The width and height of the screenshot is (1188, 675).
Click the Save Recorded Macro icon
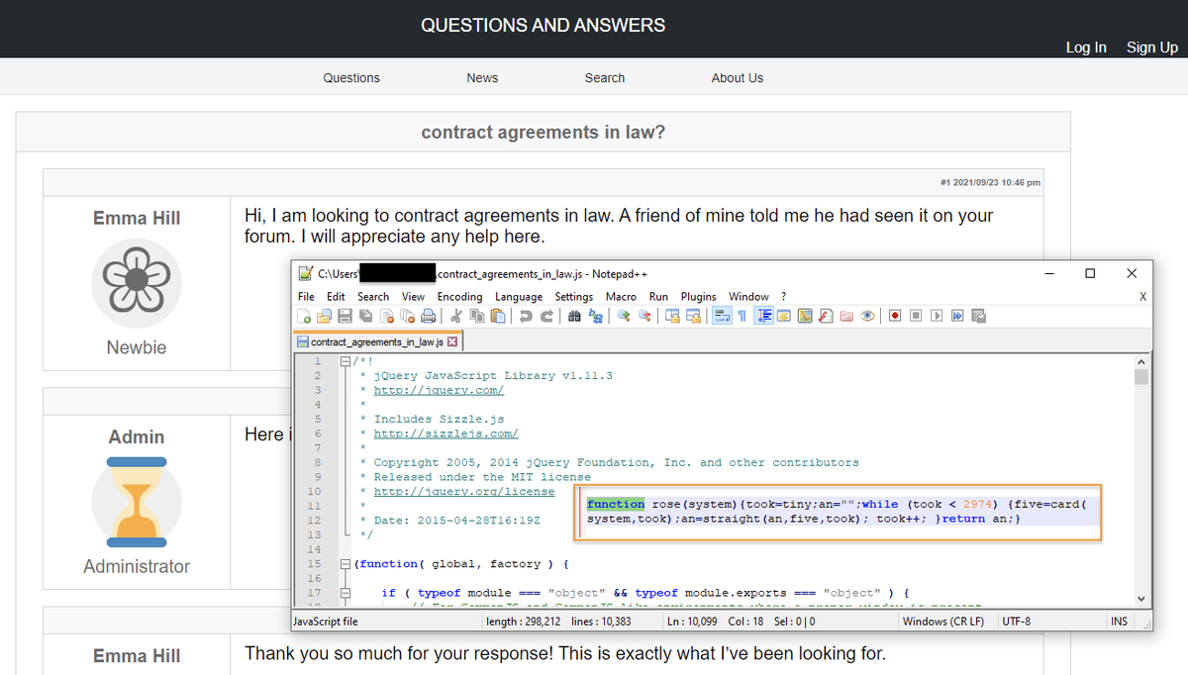pyautogui.click(x=978, y=316)
